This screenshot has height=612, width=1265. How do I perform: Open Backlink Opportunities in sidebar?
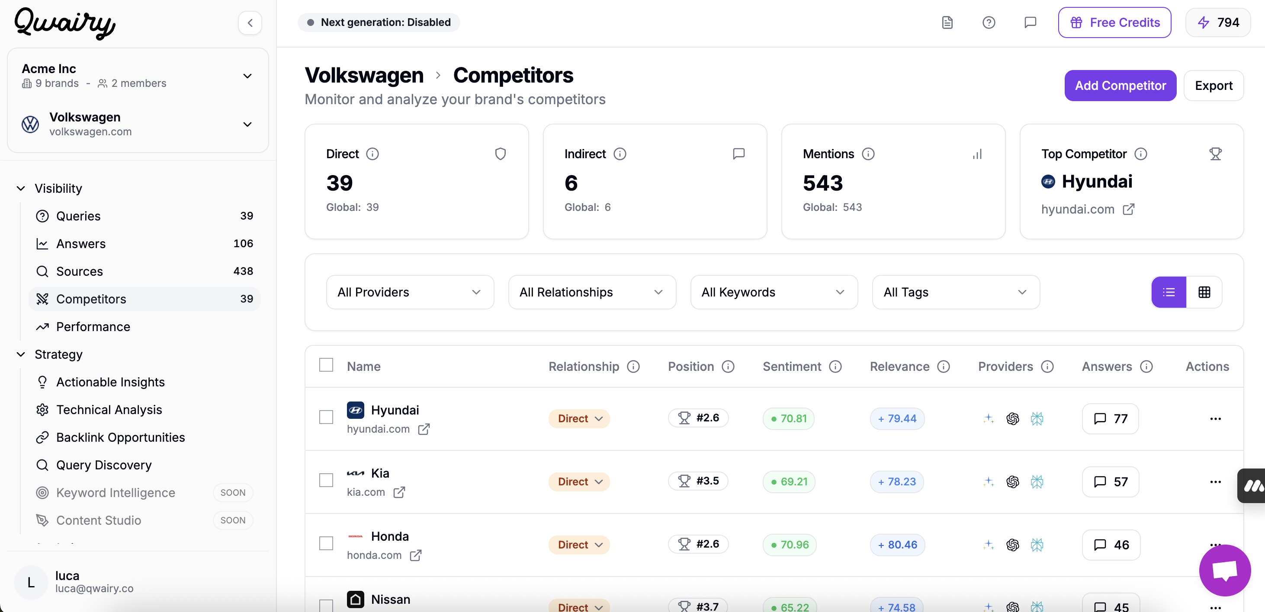point(144,437)
